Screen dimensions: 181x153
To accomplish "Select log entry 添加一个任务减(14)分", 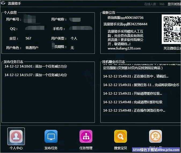I will (x=36, y=75).
